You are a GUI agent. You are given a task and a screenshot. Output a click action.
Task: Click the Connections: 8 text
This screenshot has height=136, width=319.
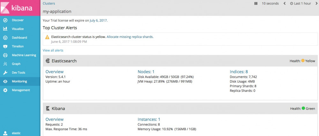click(149, 125)
